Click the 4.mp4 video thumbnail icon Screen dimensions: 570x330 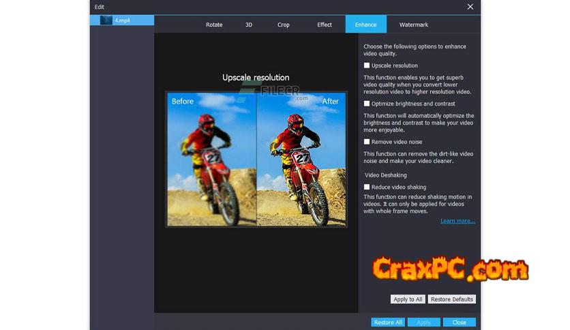106,20
